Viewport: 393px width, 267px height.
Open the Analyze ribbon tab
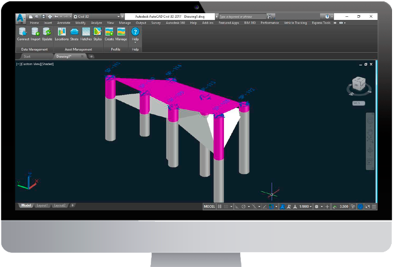pos(96,23)
